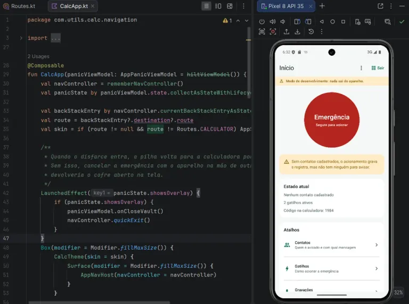Expand the folded import block
This screenshot has height=304, width=409.
(x=21, y=38)
